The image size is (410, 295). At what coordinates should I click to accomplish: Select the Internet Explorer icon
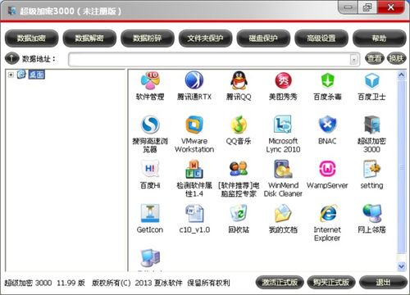coord(327,214)
